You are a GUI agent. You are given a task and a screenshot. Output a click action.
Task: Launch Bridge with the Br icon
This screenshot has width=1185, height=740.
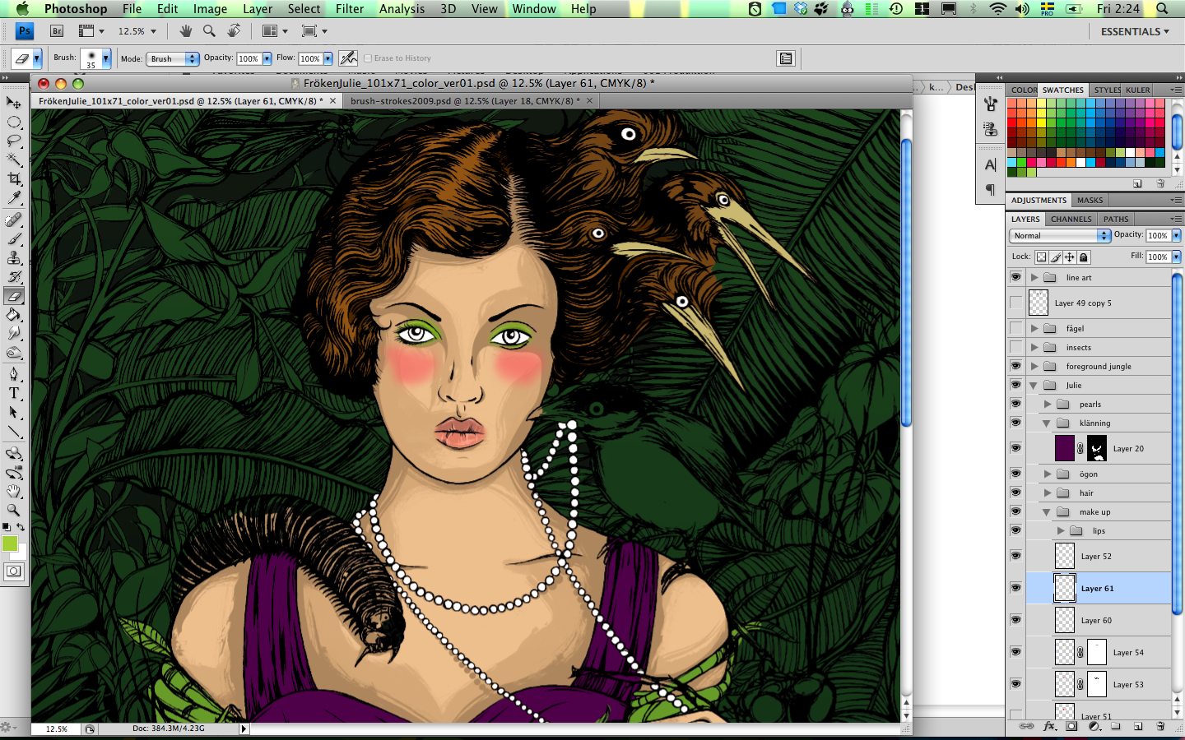(x=57, y=31)
